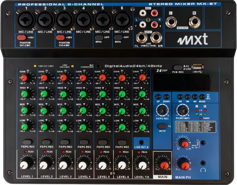Click the MAIN IN level knob
The height and width of the screenshot is (185, 237).
click(x=184, y=144)
